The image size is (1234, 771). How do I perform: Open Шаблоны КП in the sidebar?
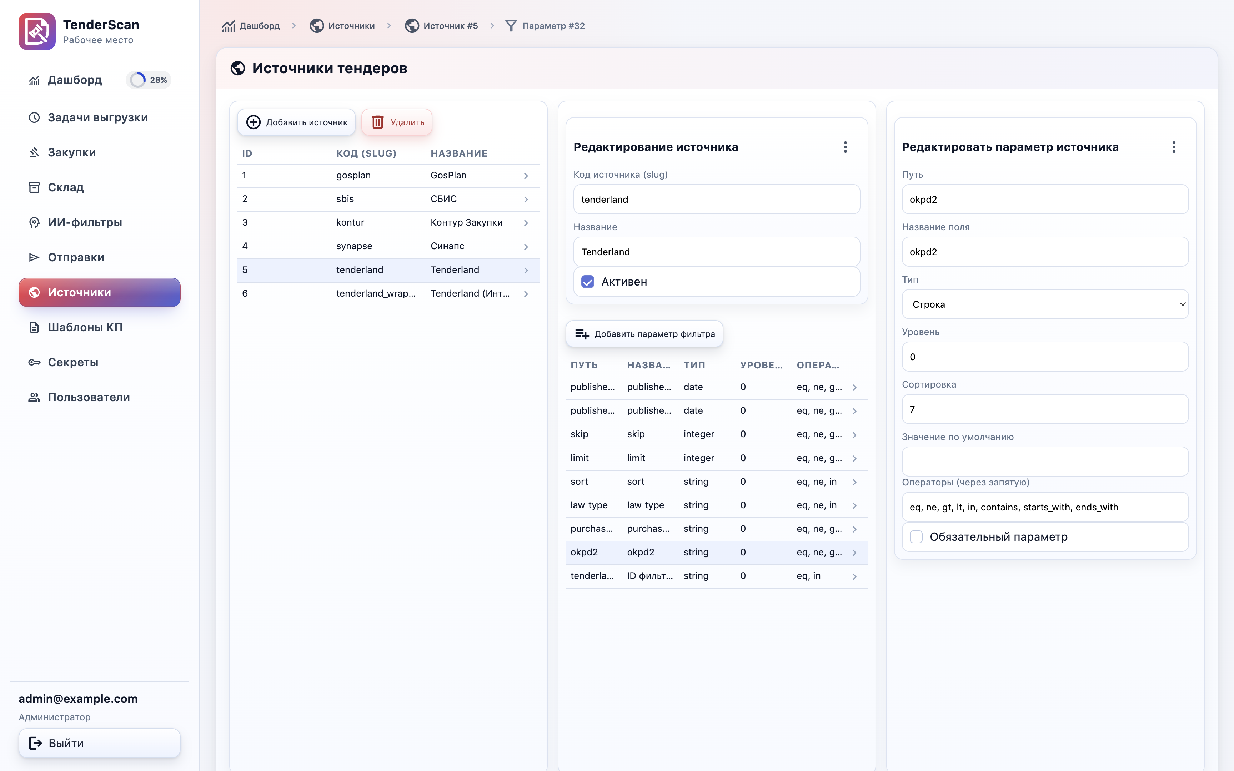pyautogui.click(x=85, y=327)
